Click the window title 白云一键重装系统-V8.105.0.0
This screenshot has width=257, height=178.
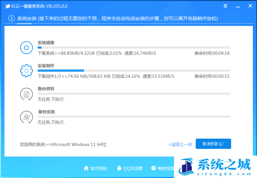pos(39,6)
